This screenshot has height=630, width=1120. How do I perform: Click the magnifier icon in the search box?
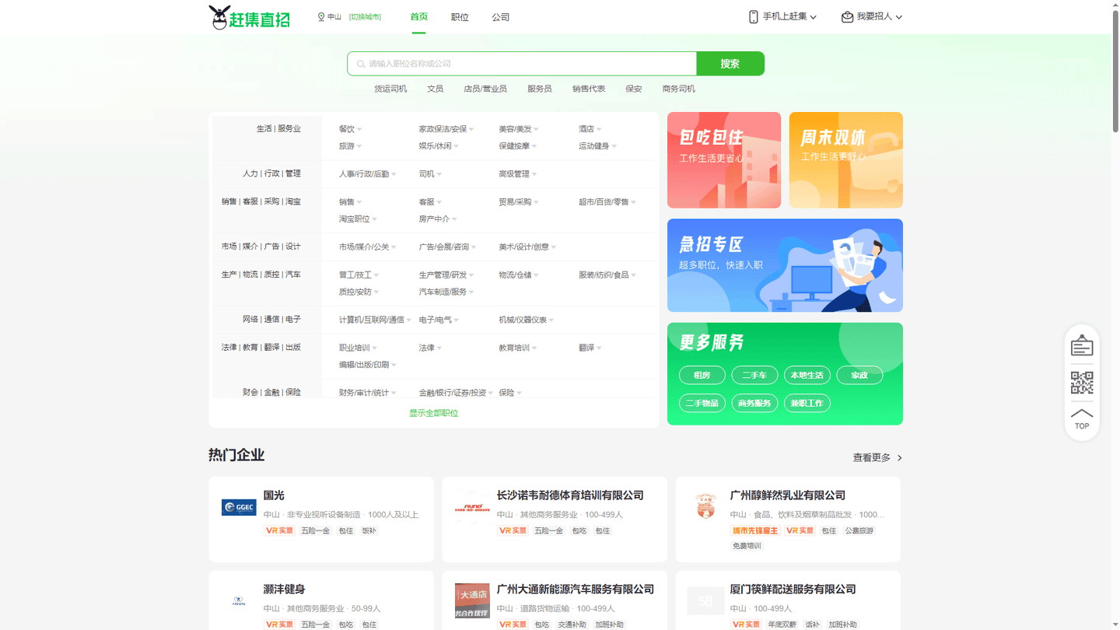pyautogui.click(x=361, y=64)
